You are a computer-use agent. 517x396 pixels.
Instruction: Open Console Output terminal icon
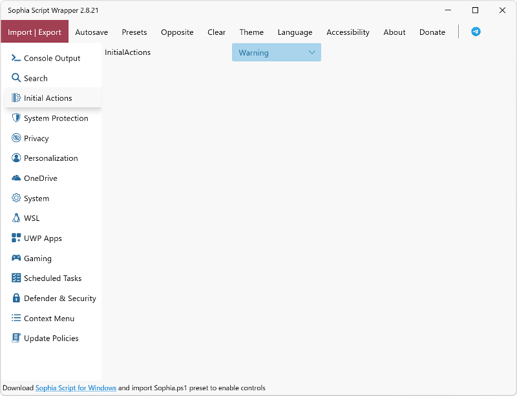[16, 58]
